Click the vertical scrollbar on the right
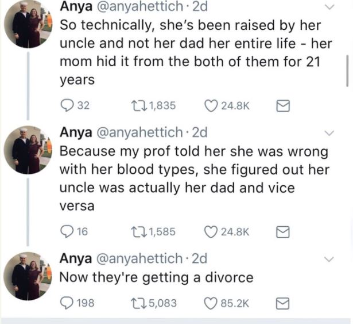The width and height of the screenshot is (353, 324). (x=347, y=70)
